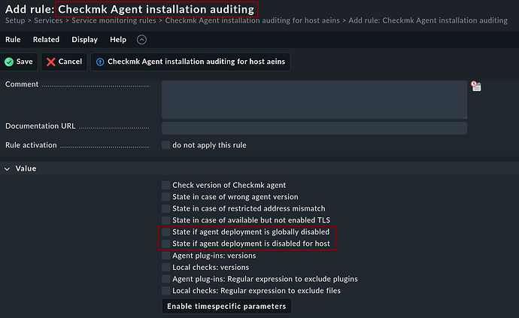Enable 'do not apply this rule' checkbox
Image resolution: width=519 pixels, height=318 pixels.
click(165, 145)
